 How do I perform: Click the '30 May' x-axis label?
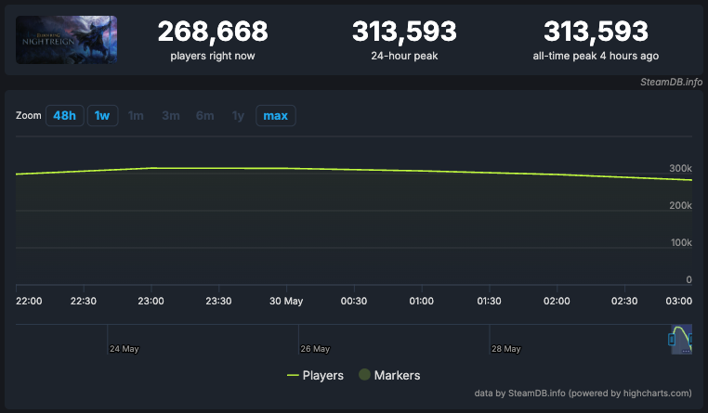286,301
